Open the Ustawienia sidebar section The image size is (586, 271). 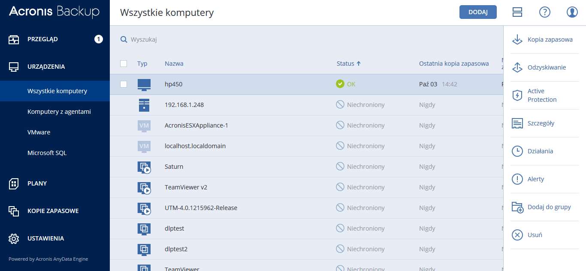point(45,238)
